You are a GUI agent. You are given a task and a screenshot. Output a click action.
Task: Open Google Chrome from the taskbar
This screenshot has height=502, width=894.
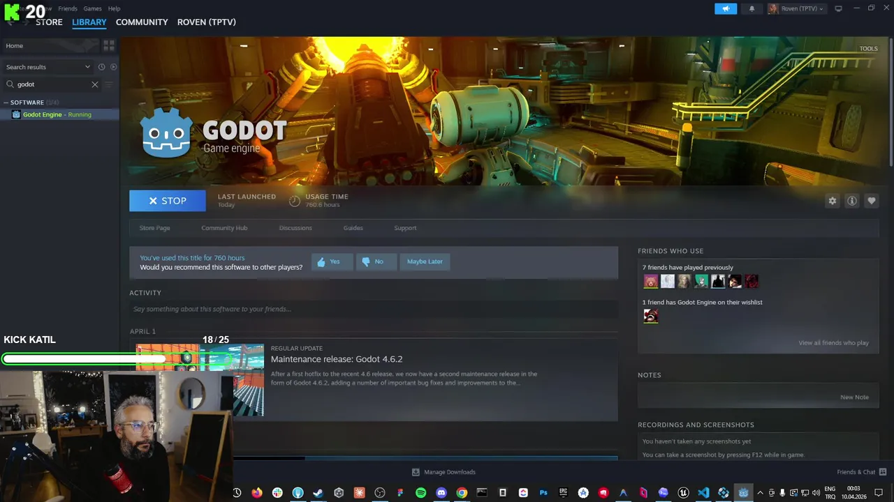coord(462,492)
